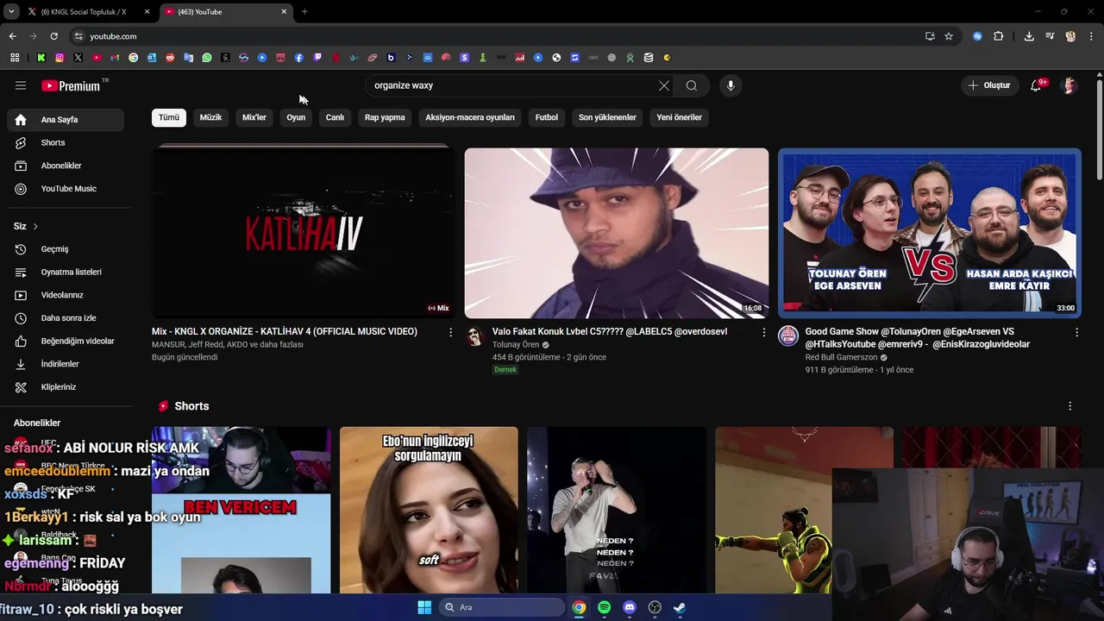The height and width of the screenshot is (621, 1104).
Task: Select the Tümü filter chip
Action: [x=169, y=117]
